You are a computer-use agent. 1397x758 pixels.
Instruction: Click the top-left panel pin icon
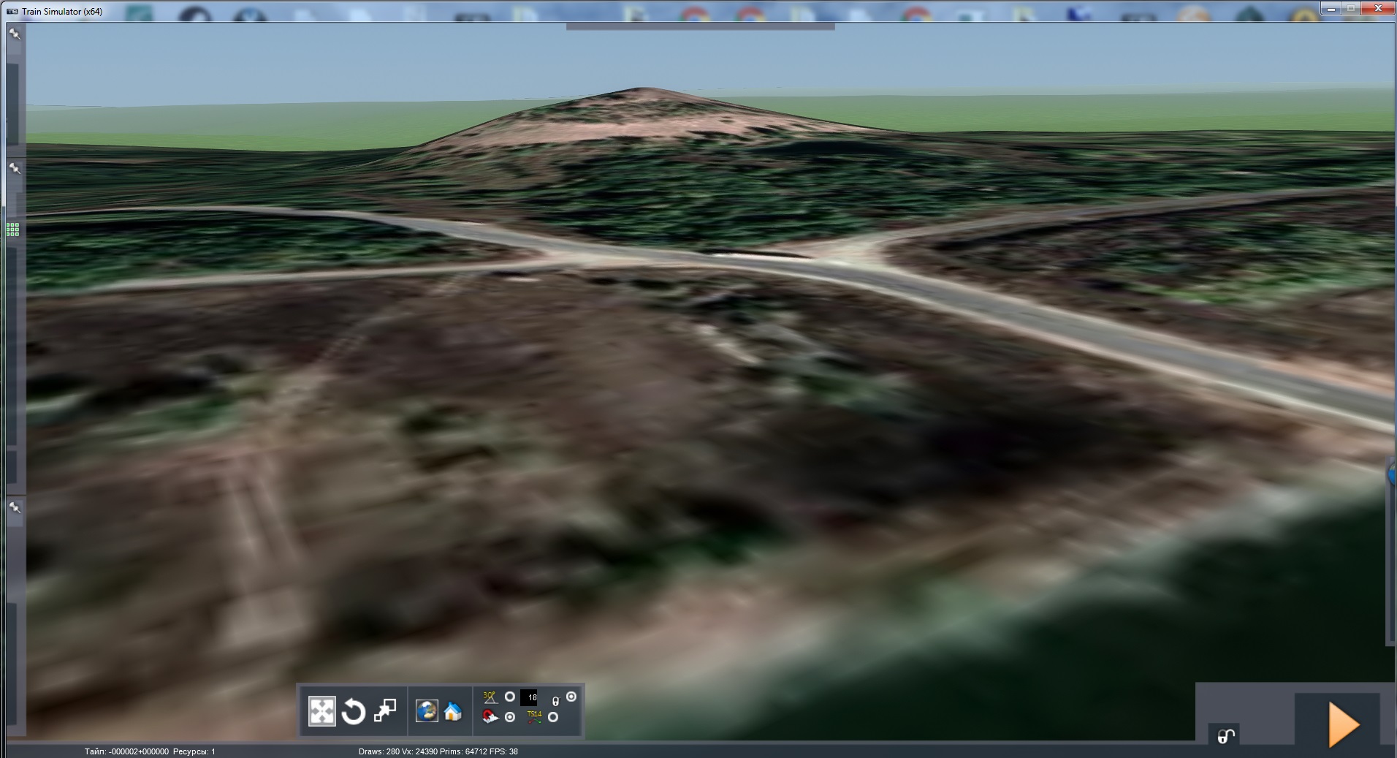(15, 34)
